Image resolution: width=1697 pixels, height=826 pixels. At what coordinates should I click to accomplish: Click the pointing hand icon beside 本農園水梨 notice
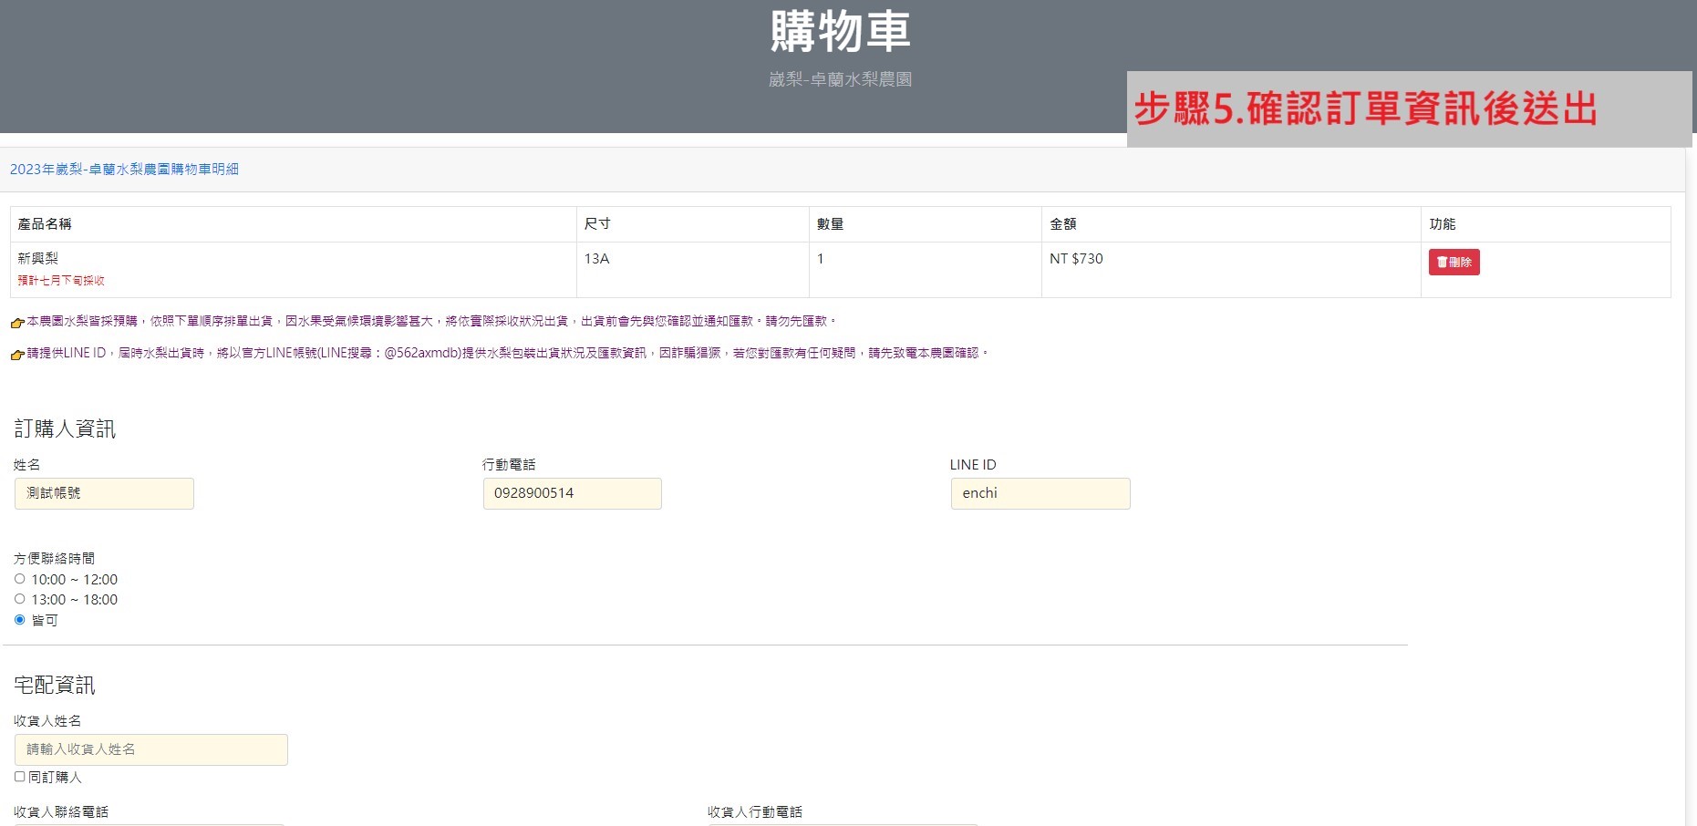pos(17,323)
